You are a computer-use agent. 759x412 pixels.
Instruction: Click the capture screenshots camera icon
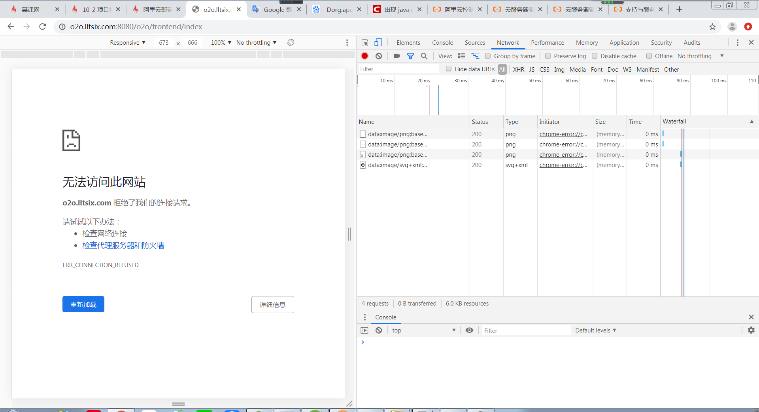(x=397, y=56)
